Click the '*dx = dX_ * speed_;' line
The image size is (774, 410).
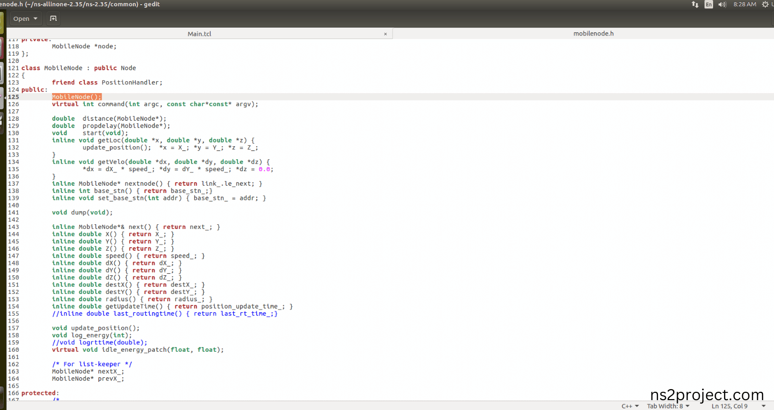pyautogui.click(x=178, y=169)
